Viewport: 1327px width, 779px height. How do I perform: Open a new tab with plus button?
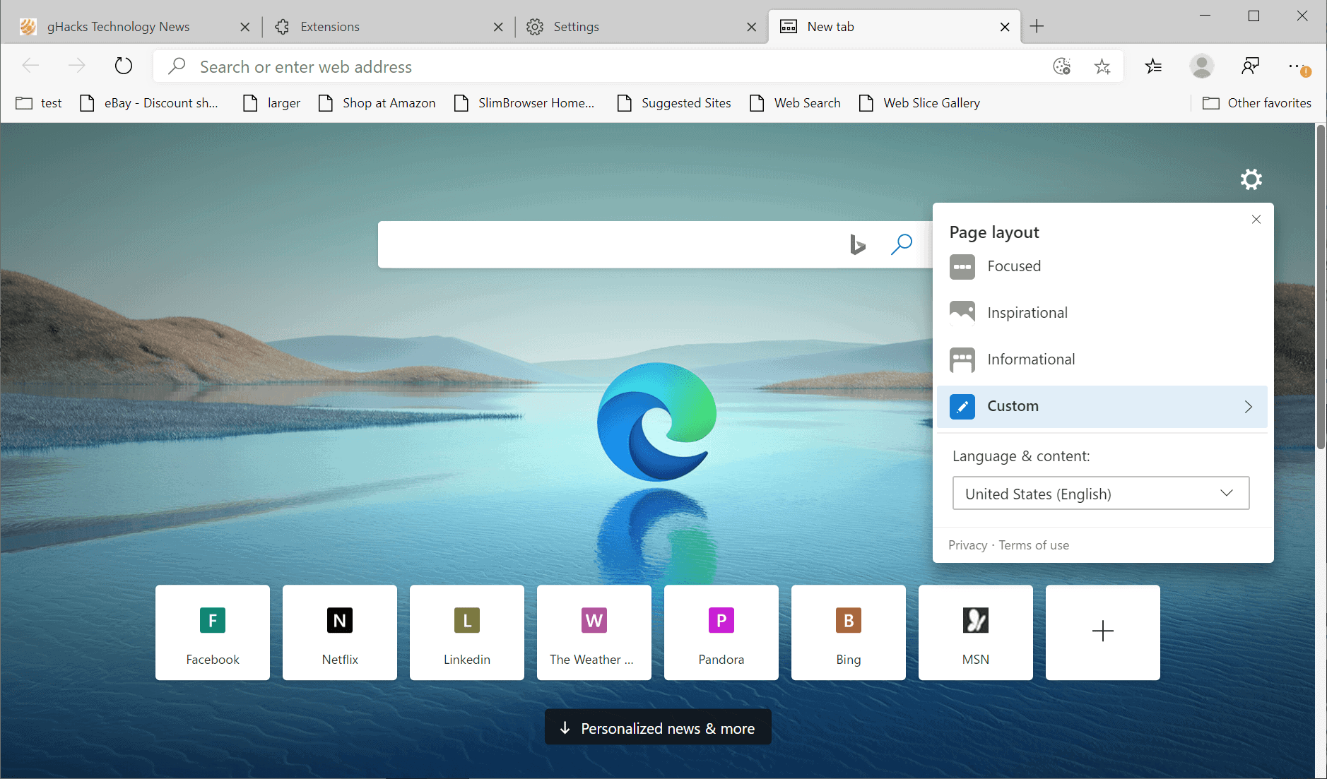click(1037, 27)
